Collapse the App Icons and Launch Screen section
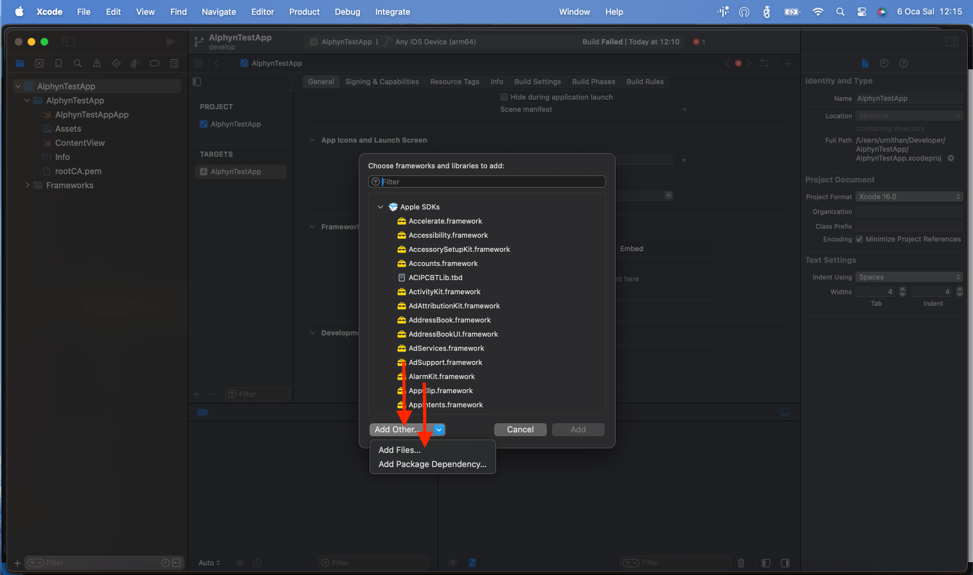This screenshot has height=575, width=973. (x=312, y=140)
